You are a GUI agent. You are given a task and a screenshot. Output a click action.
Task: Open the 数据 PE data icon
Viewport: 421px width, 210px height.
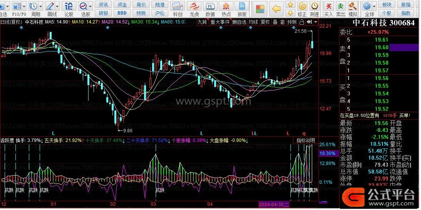(210, 6)
